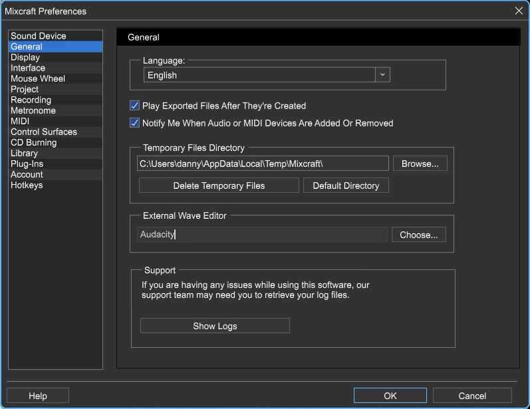Click Delete Temporary Files button

point(219,186)
